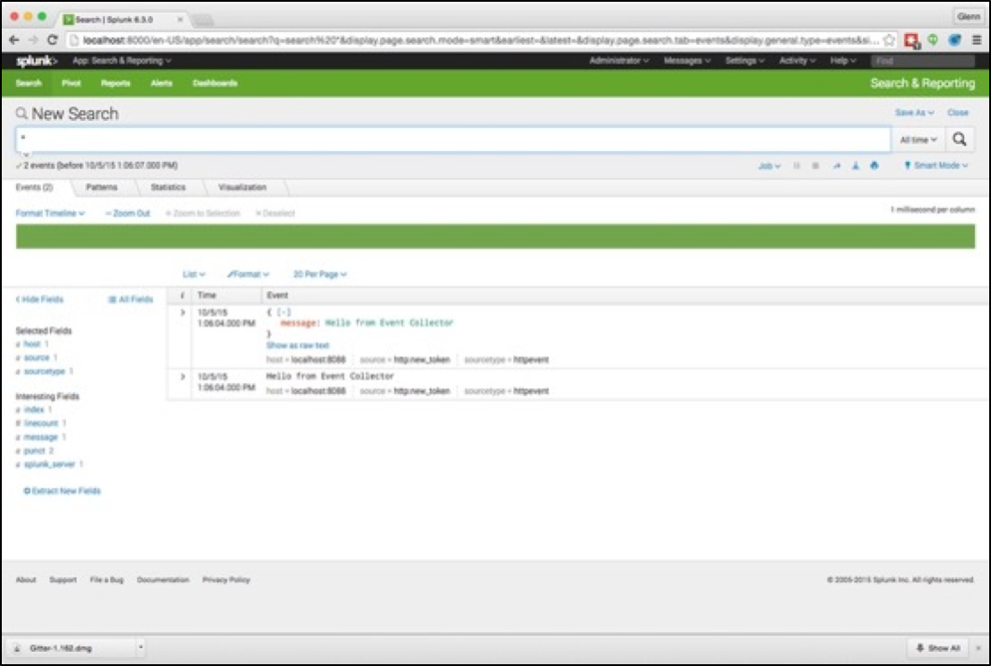Screen dimensions: 991x666
Task: Open the List view dropdown
Action: point(194,275)
